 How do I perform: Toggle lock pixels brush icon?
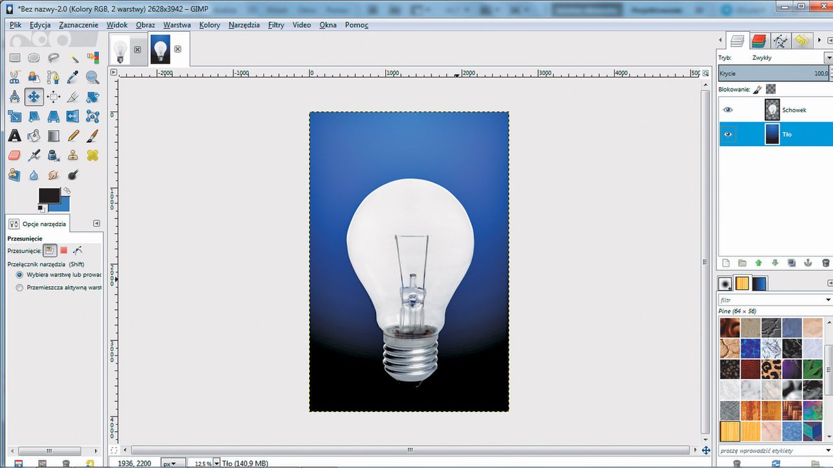(758, 89)
